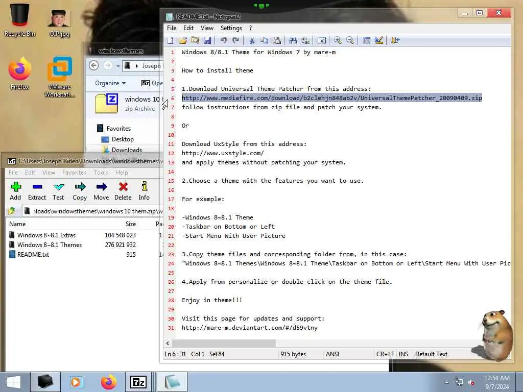Image resolution: width=523 pixels, height=392 pixels.
Task: Select README.txt in the 7-Zip list
Action: click(x=33, y=254)
